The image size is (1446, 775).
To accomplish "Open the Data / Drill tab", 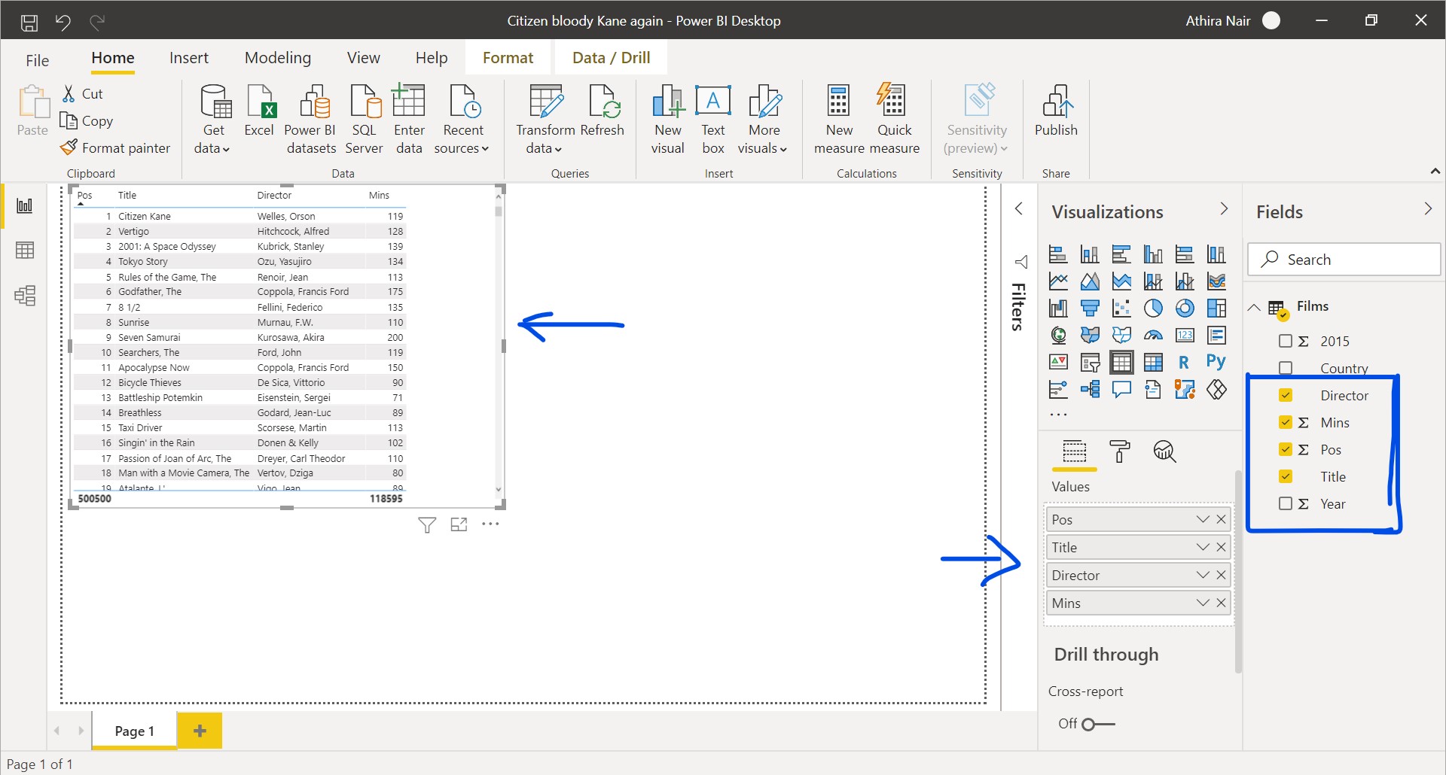I will [610, 57].
